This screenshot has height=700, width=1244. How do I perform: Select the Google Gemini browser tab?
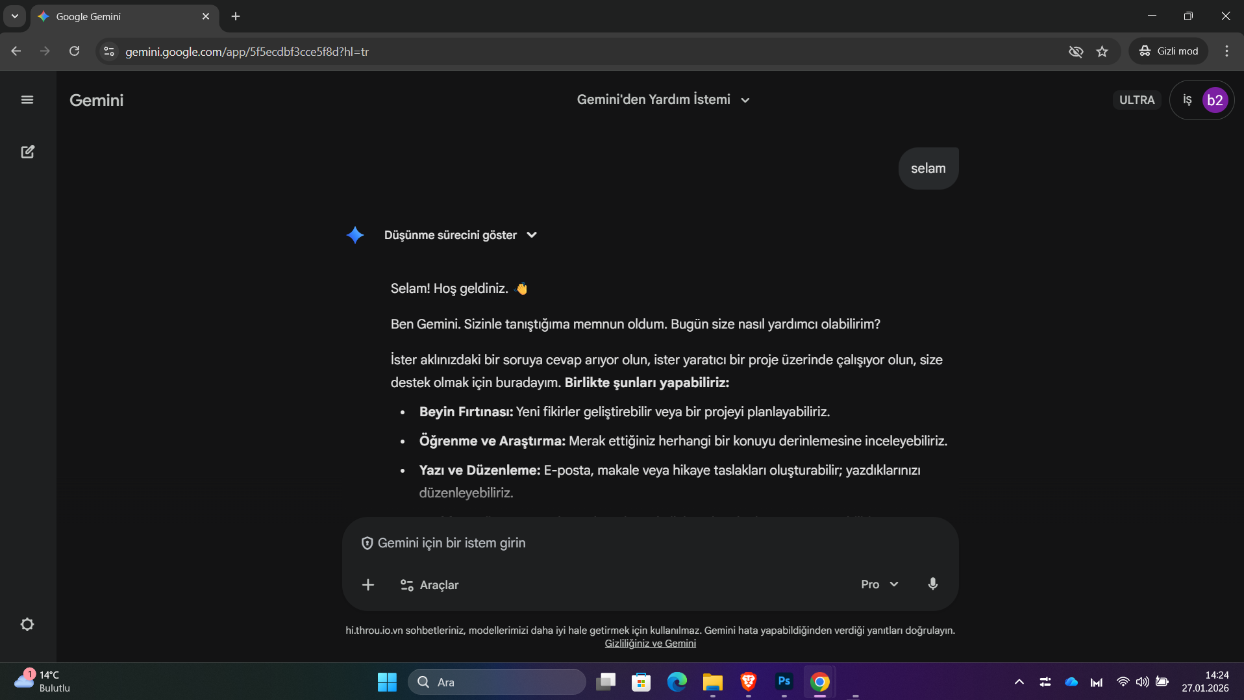[125, 16]
